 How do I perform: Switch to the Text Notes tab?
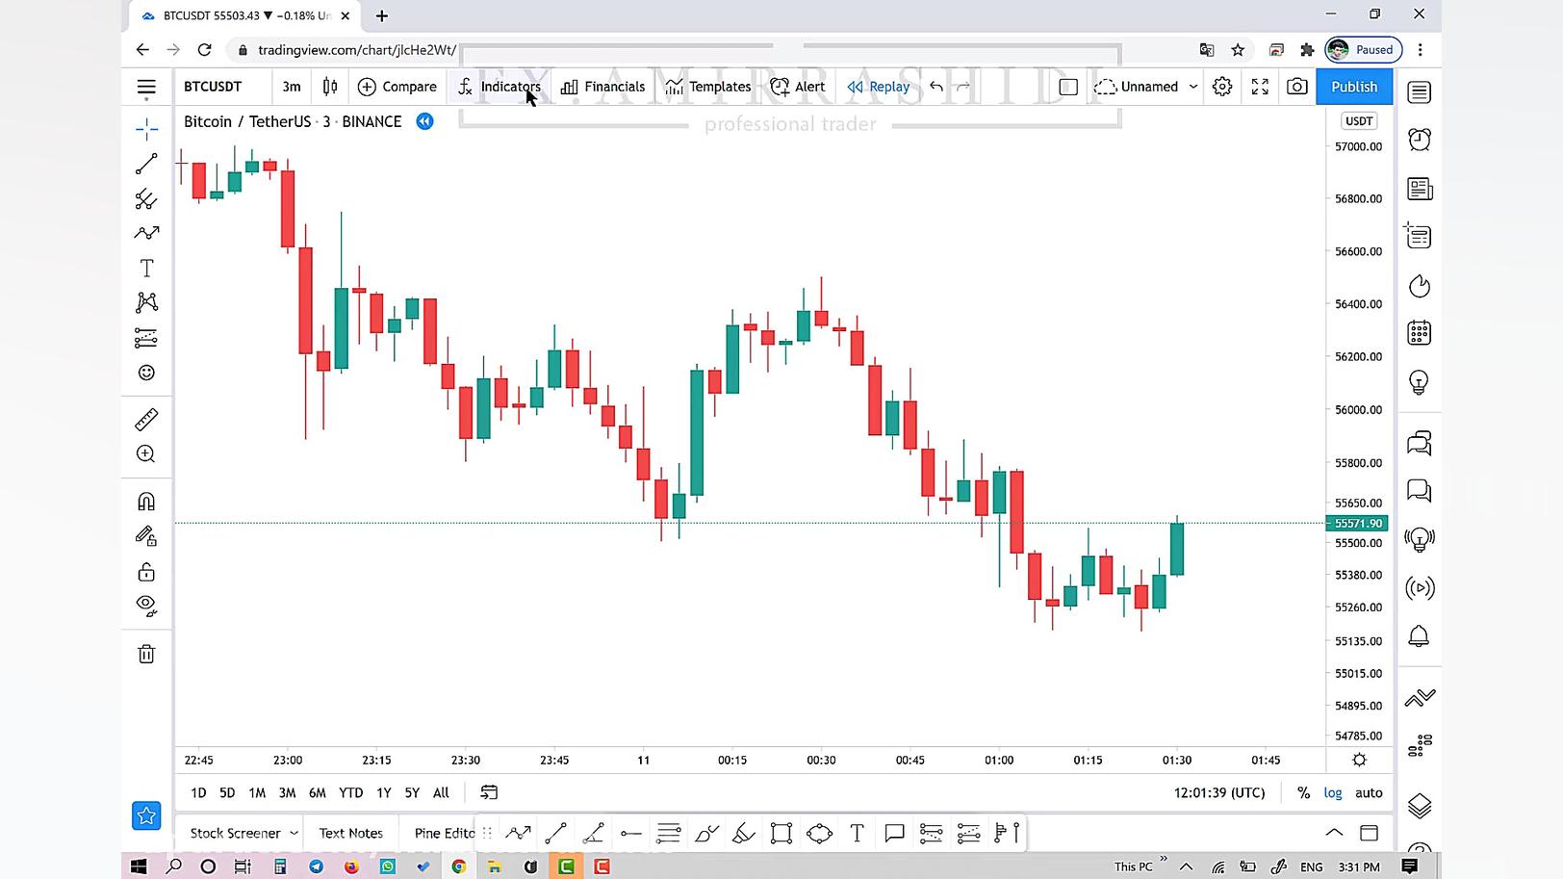pos(351,834)
